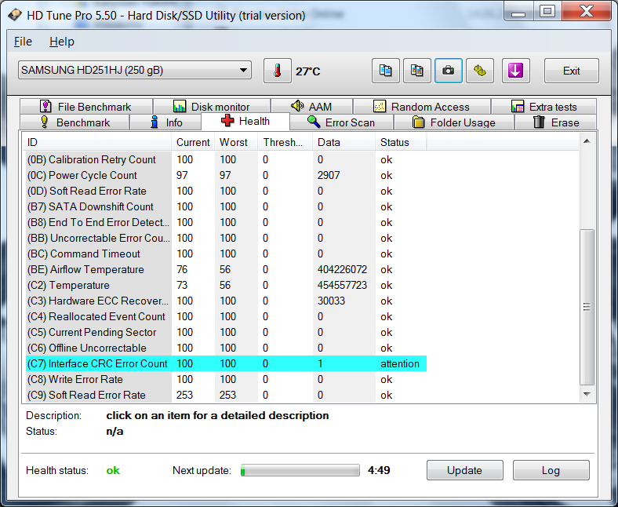Click the HD Tune Pro title bar icon
The image size is (618, 507).
(x=15, y=16)
